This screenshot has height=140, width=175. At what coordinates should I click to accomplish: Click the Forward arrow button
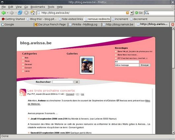click(12, 13)
